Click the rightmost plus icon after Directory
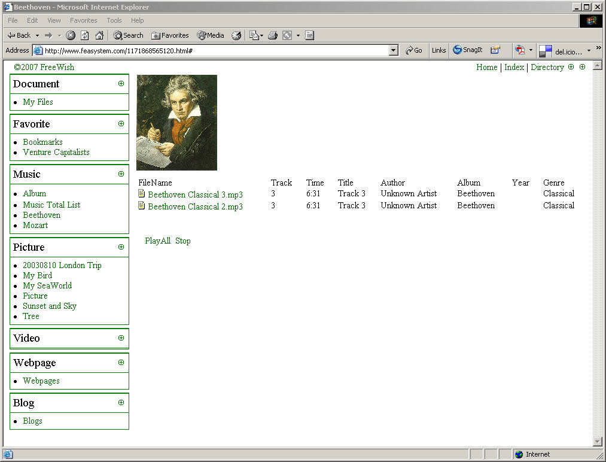 [583, 67]
